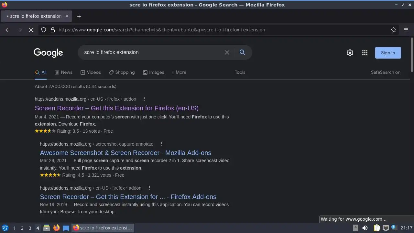The height and width of the screenshot is (233, 414).
Task: Select the All results tab
Action: (41, 72)
